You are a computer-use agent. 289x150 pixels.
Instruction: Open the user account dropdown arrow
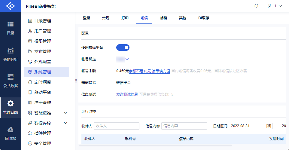(280, 6)
